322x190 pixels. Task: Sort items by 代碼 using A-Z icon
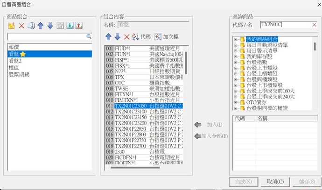click(136, 36)
